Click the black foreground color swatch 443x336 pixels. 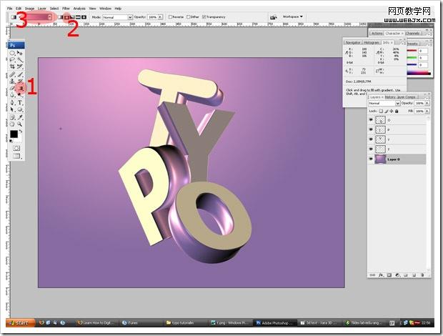tap(14, 134)
